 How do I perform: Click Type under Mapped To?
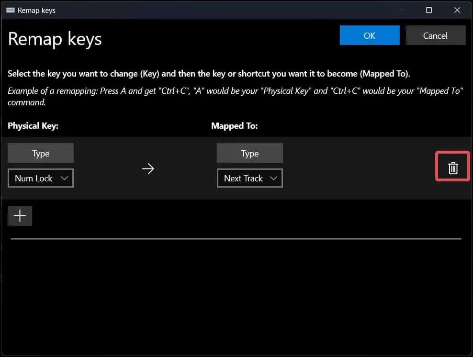(x=249, y=153)
